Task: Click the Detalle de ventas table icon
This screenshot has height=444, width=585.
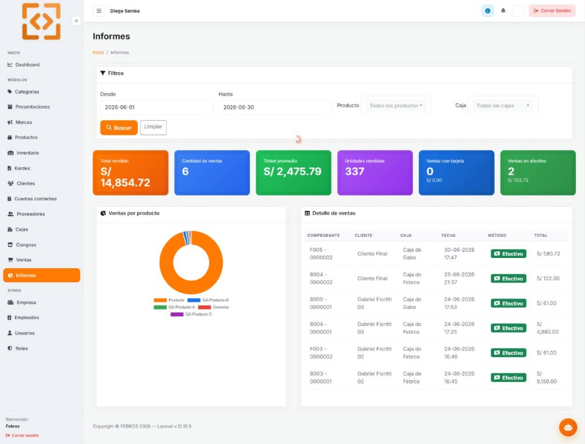Action: point(307,213)
